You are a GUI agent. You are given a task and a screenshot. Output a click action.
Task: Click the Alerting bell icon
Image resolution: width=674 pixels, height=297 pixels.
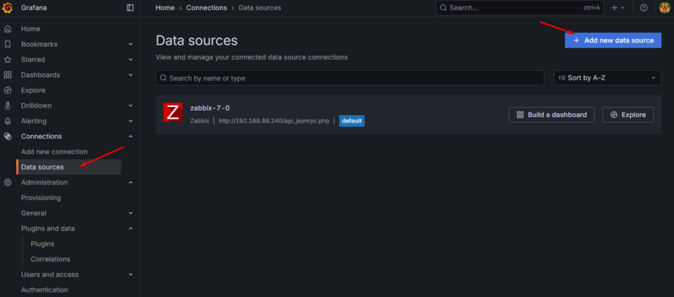[7, 121]
